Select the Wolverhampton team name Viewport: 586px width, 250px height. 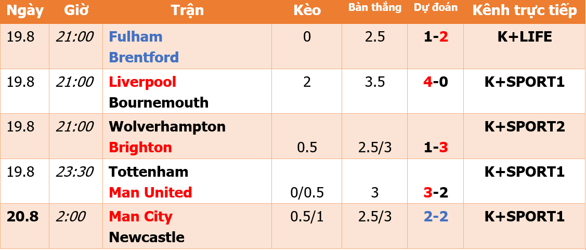click(x=167, y=127)
